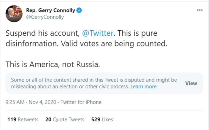The height and width of the screenshot is (130, 209).
Task: Click Learn more about disputed content
Action: 144,87
